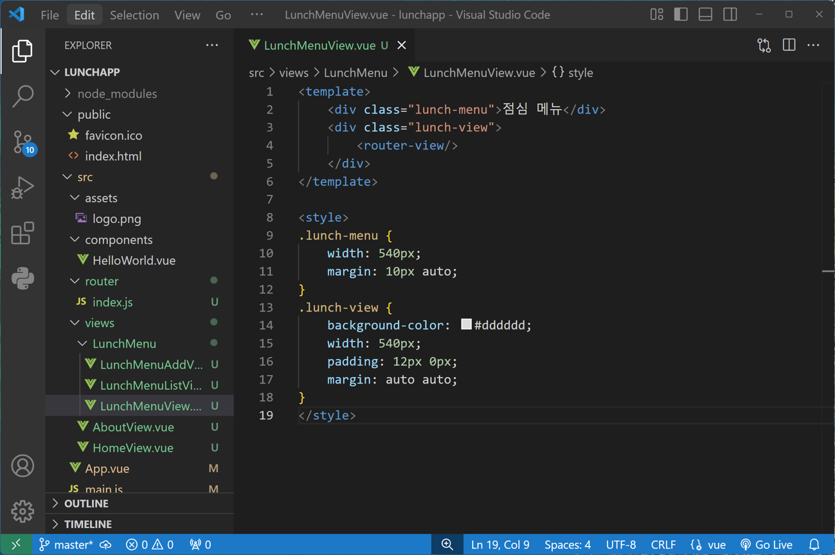The width and height of the screenshot is (835, 555).
Task: Open logo.png file
Action: pos(139,218)
